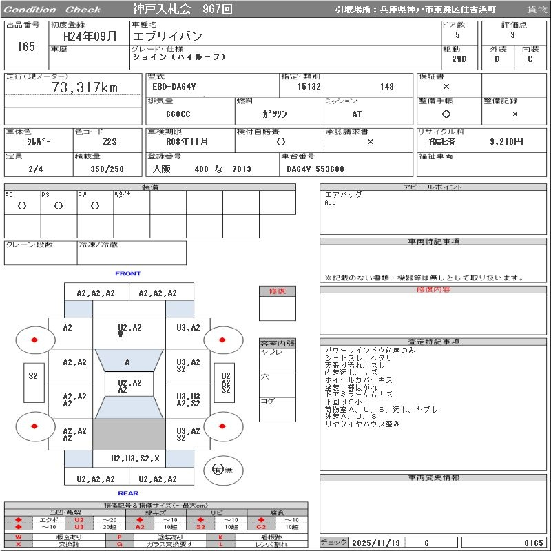Click the U2 red legend swatch
The image size is (551, 551).
coord(79,519)
